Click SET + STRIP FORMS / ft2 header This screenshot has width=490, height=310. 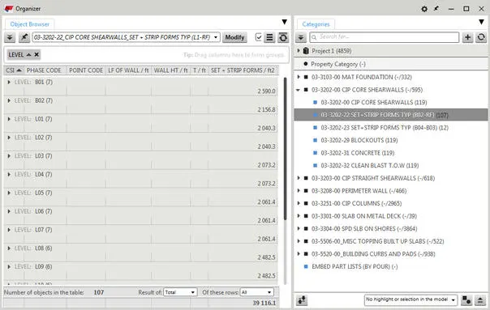[x=243, y=70]
